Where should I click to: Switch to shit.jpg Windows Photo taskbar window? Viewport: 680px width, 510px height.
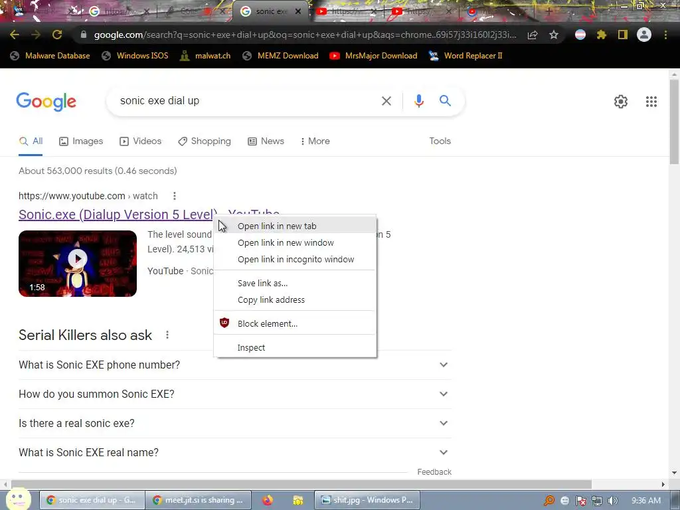click(367, 500)
